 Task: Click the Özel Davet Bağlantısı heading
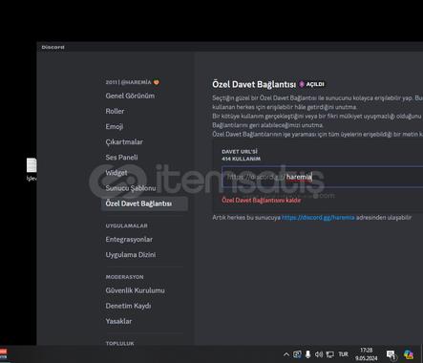254,84
